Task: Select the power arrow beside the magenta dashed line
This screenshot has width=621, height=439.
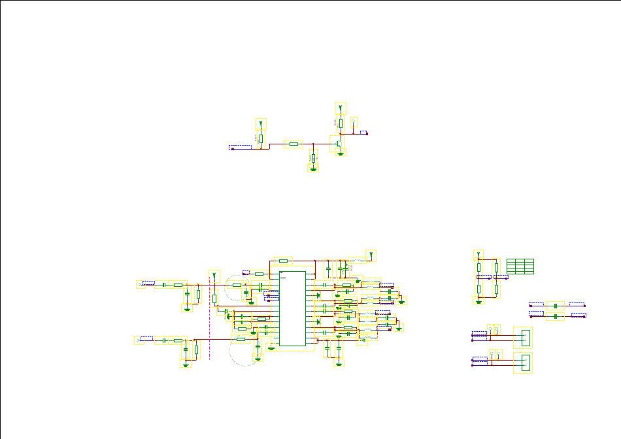Action: pos(214,276)
